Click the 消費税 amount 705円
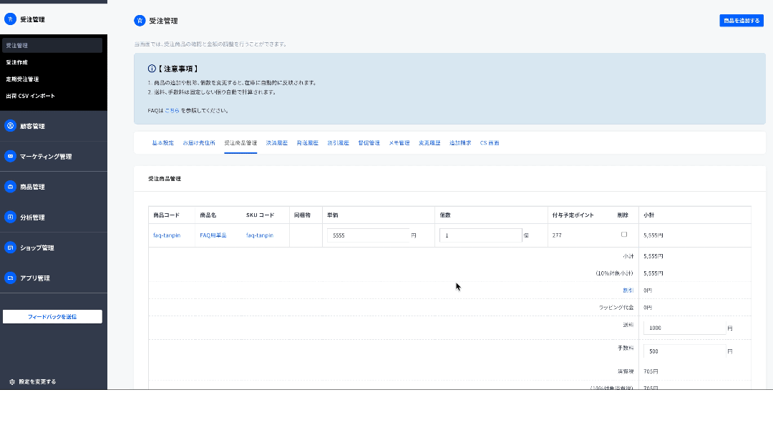Viewport: 773px width, 435px height. pos(651,371)
